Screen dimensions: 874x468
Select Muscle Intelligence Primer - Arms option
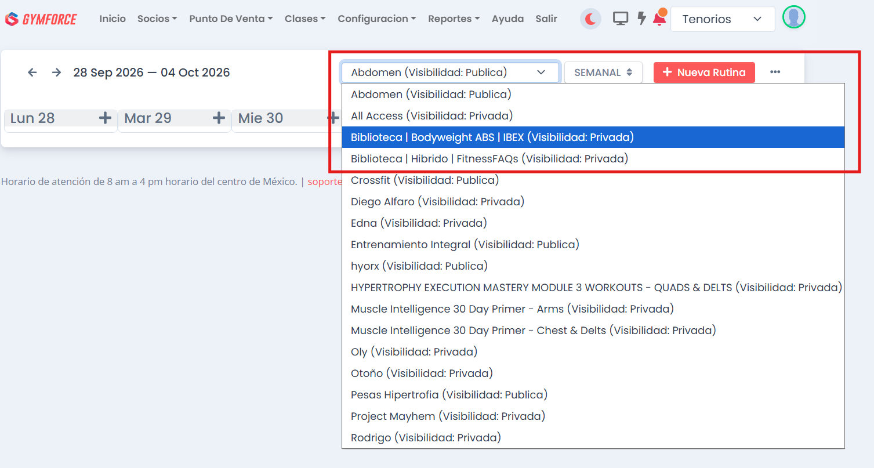(593, 309)
